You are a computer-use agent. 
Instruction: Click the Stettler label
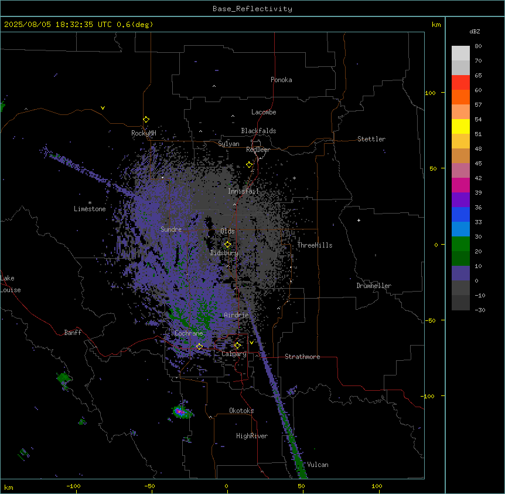[x=371, y=139]
